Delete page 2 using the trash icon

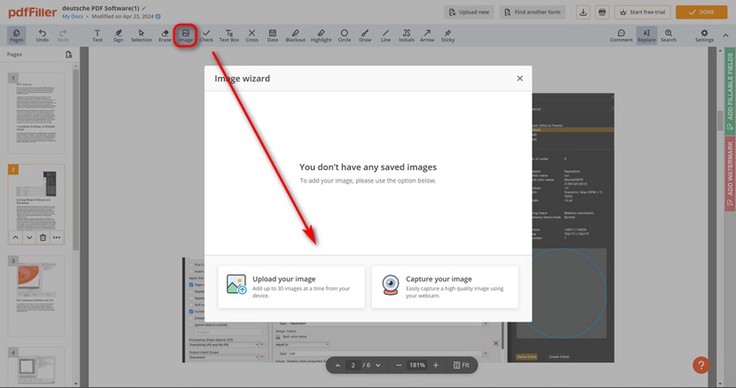click(43, 237)
